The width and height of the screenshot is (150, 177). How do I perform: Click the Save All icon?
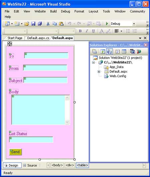(x=40, y=24)
